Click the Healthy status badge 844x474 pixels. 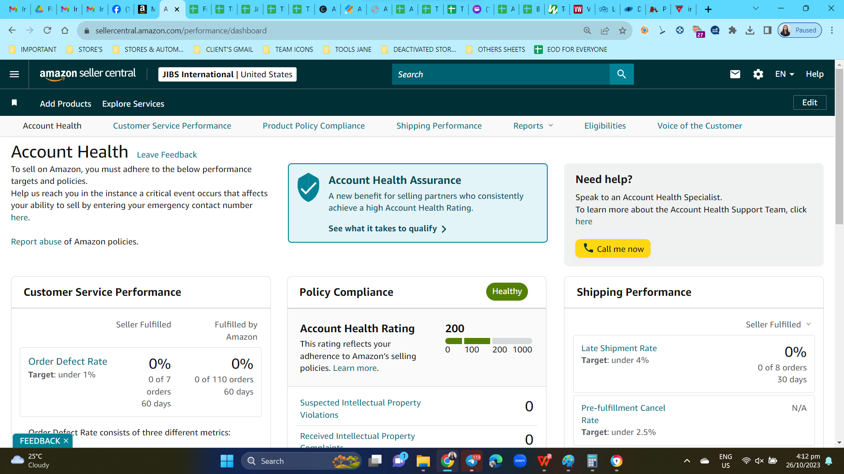point(507,291)
